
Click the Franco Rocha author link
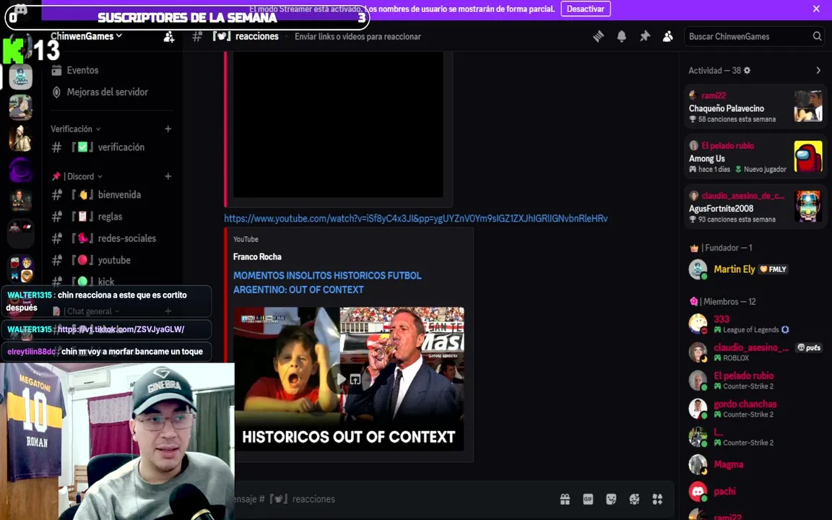click(257, 256)
